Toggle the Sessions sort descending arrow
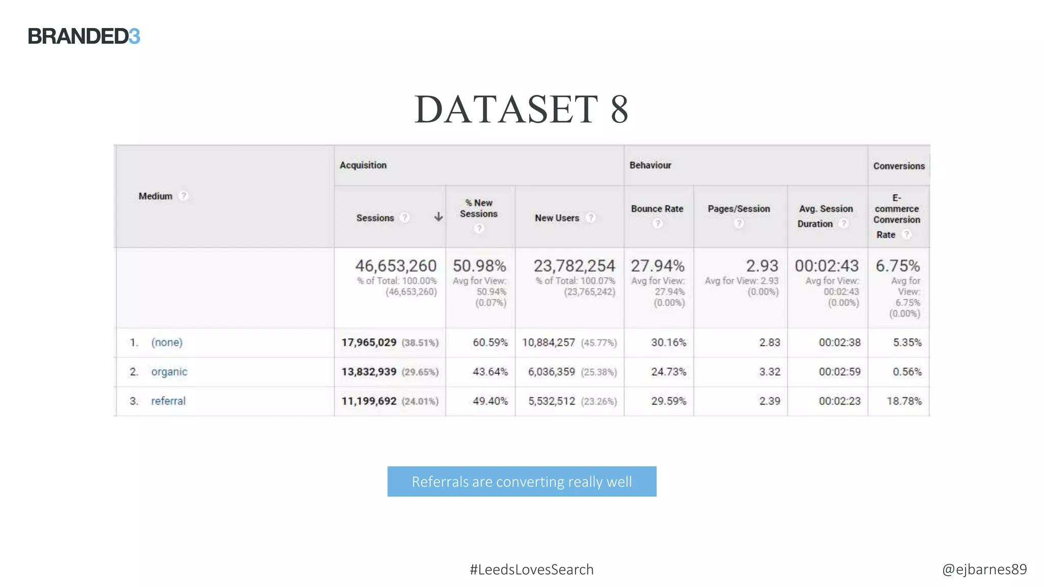 [438, 217]
